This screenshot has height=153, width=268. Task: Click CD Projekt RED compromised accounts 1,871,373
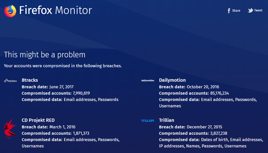81,133
